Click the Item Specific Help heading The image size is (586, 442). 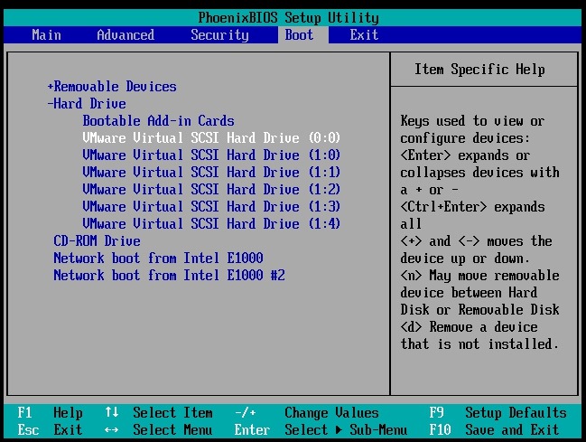pos(479,70)
